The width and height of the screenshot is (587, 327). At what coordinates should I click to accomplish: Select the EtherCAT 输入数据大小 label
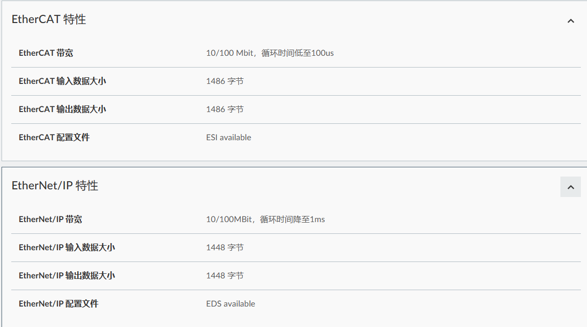coord(62,81)
